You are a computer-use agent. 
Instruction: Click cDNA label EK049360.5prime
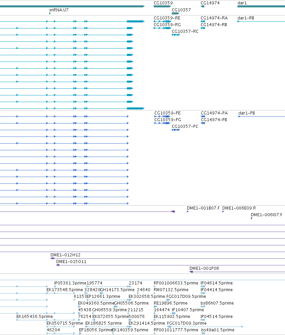click(x=96, y=303)
